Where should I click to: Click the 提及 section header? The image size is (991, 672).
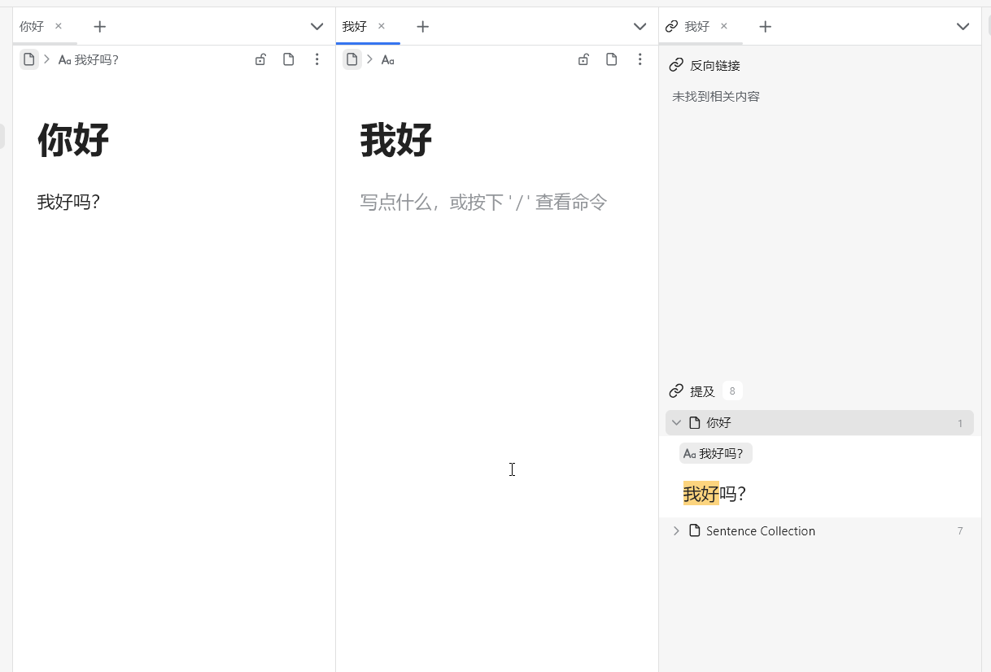click(702, 391)
